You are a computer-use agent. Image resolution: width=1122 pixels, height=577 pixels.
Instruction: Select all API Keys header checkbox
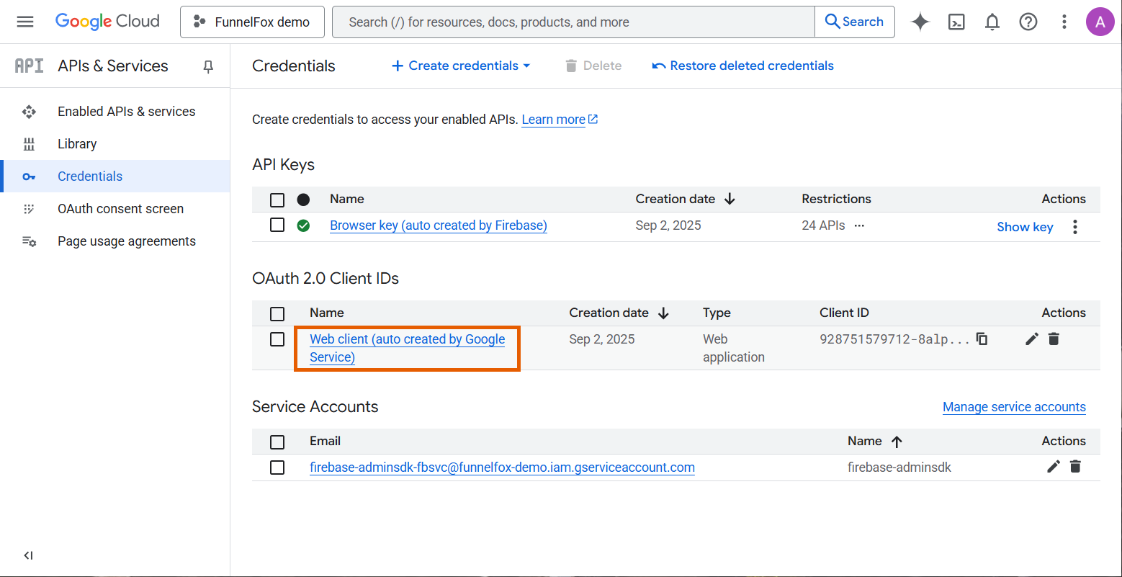point(277,200)
